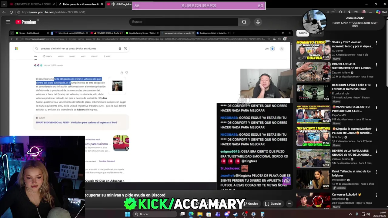This screenshot has height=218, width=388.
Task: Open options menu for CRACOLANDIA video
Action: [376, 65]
